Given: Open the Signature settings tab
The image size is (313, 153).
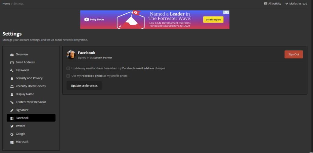Looking at the screenshot, I should click(31, 110).
